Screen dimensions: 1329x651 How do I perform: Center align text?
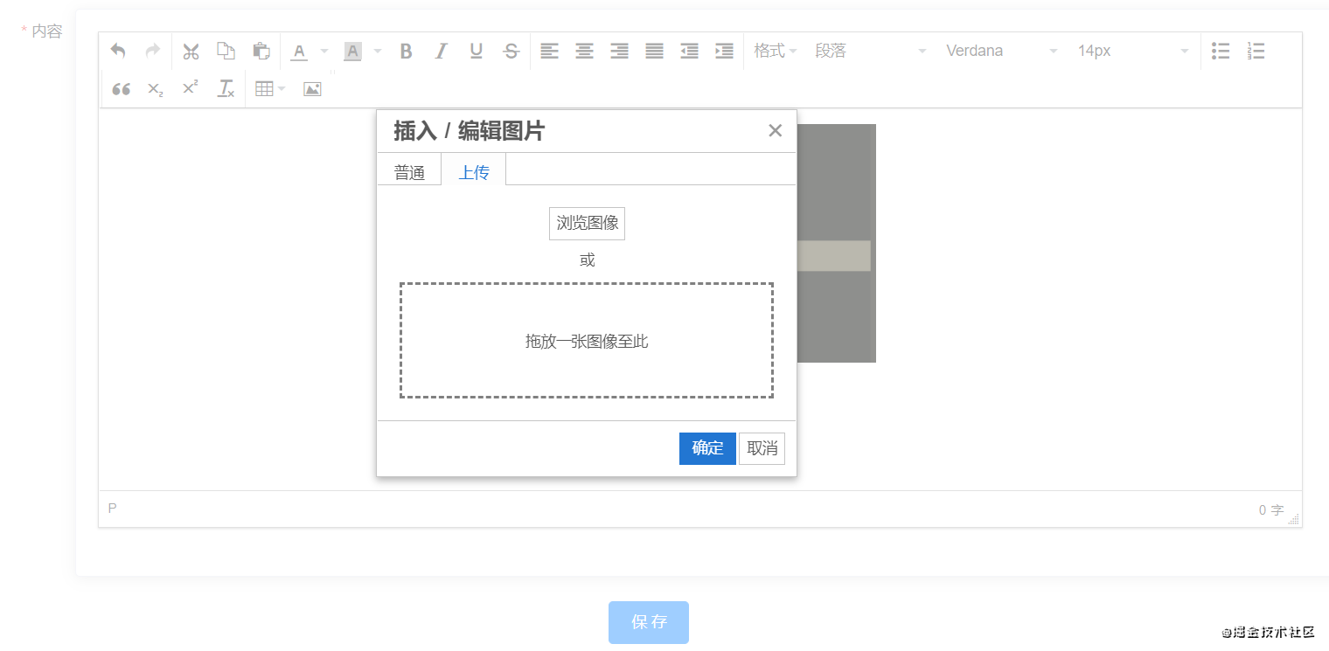click(584, 51)
